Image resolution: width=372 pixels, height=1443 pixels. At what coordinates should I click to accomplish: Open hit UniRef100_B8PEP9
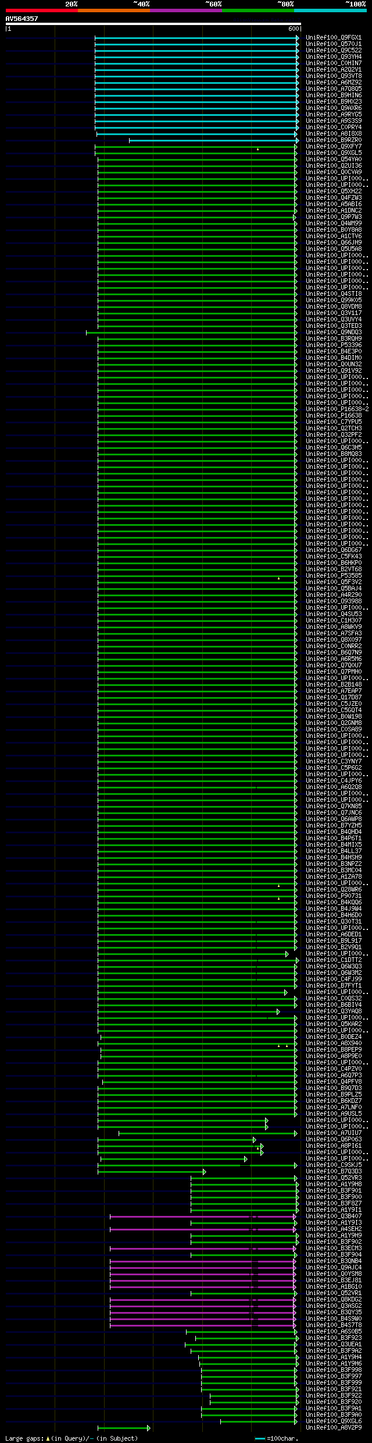pyautogui.click(x=334, y=1050)
